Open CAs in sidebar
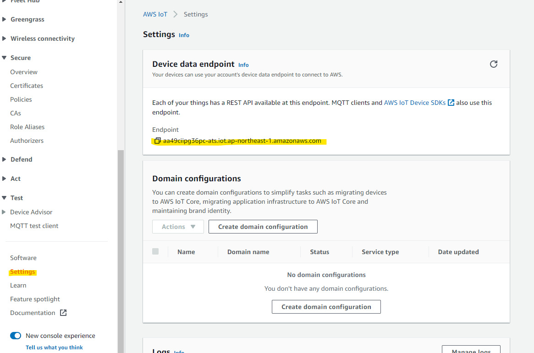The width and height of the screenshot is (534, 353). (16, 113)
